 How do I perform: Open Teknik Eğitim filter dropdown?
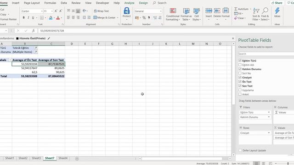coord(36,48)
